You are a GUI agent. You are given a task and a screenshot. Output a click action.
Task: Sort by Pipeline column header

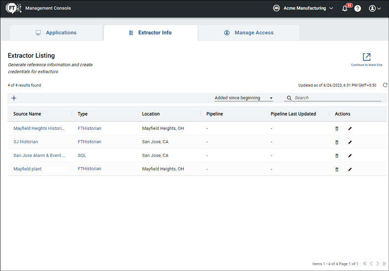[x=215, y=114]
